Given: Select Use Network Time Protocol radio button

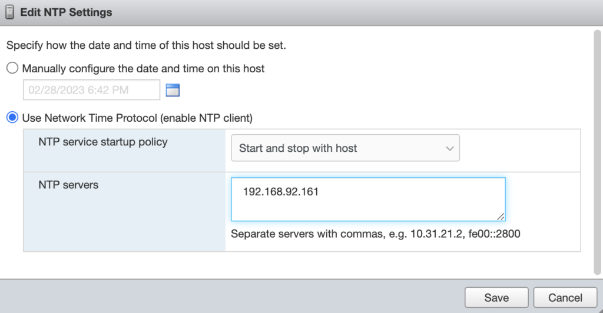Looking at the screenshot, I should pyautogui.click(x=12, y=118).
